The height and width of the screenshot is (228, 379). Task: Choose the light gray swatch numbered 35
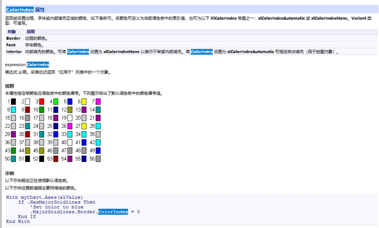(x=98, y=134)
